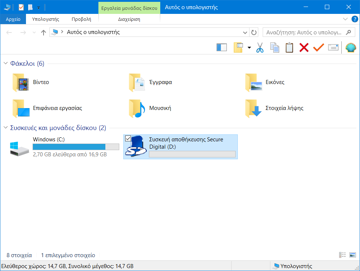Viewport: 360px width, 271px height.
Task: Click the Classic Shell cut scissors icon
Action: (260, 47)
